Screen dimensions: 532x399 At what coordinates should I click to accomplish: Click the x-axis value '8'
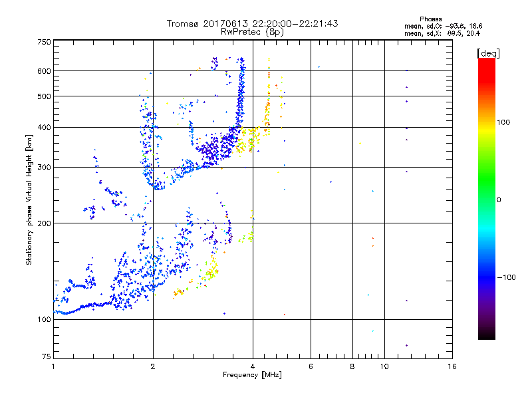click(x=352, y=366)
